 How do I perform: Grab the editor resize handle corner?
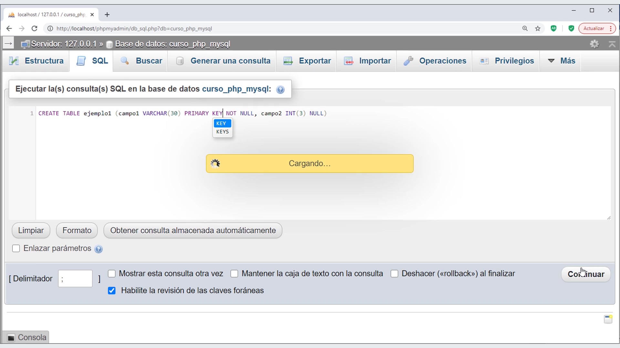(x=609, y=218)
